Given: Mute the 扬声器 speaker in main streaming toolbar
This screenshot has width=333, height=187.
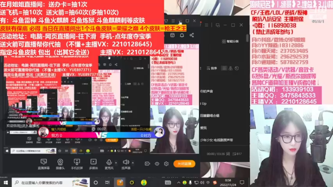Looking at the screenshot, I should coord(126,164).
